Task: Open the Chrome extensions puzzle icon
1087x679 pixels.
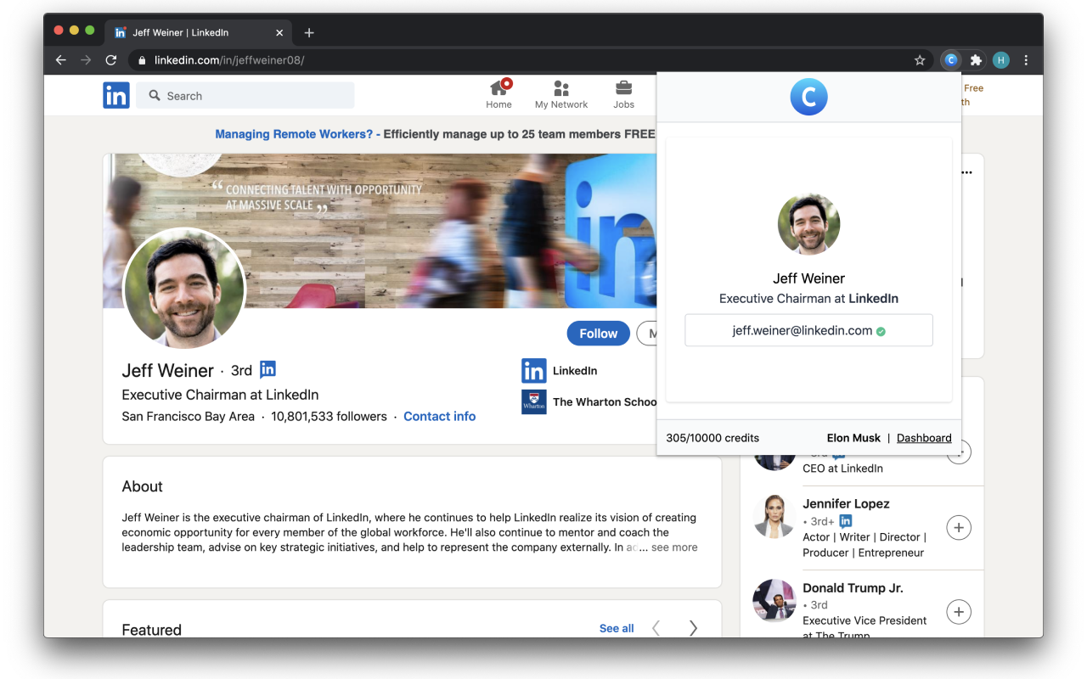Action: (976, 60)
